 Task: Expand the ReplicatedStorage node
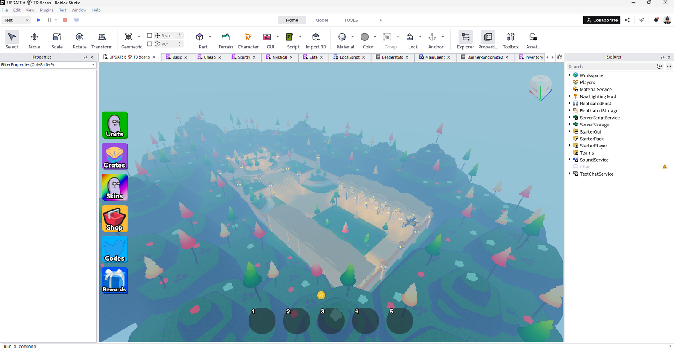pos(570,110)
